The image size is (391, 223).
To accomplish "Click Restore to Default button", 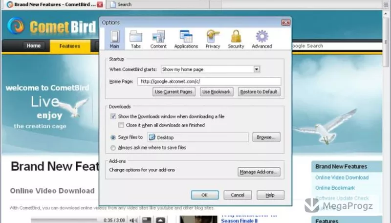I will [259, 92].
